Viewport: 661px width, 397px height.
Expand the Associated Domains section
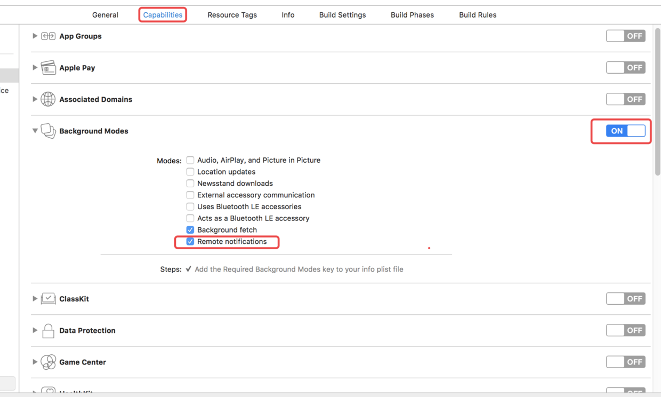click(x=35, y=99)
